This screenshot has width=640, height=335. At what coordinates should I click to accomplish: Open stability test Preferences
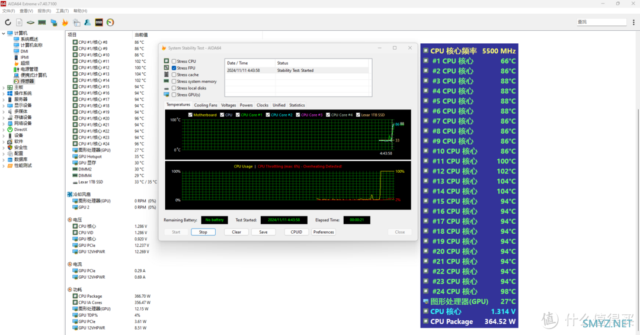tap(324, 232)
